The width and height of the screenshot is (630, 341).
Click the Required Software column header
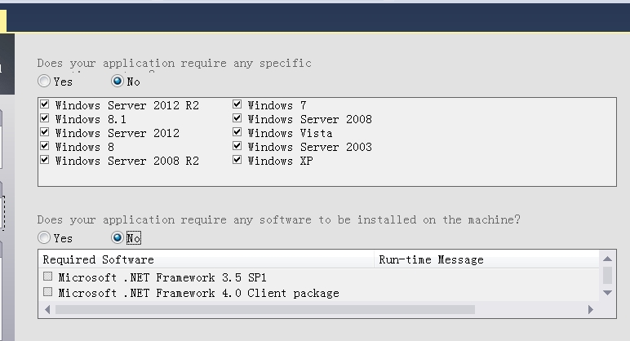point(206,259)
